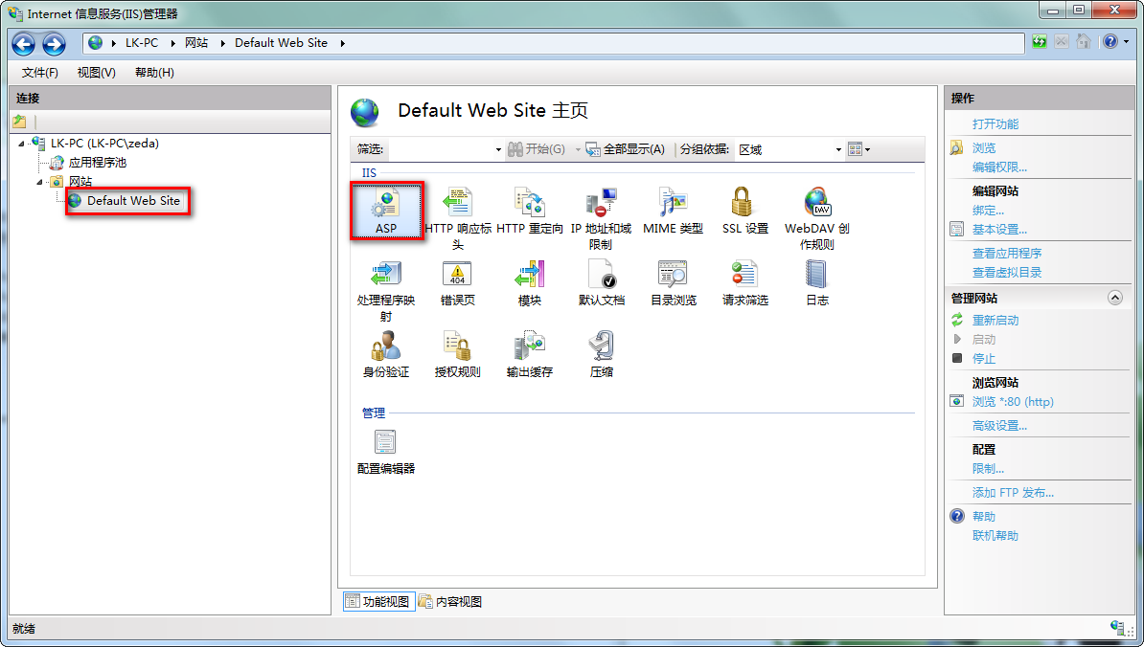Image resolution: width=1144 pixels, height=647 pixels.
Task: Expand address bar arrow after Default Web Site
Action: pyautogui.click(x=342, y=43)
